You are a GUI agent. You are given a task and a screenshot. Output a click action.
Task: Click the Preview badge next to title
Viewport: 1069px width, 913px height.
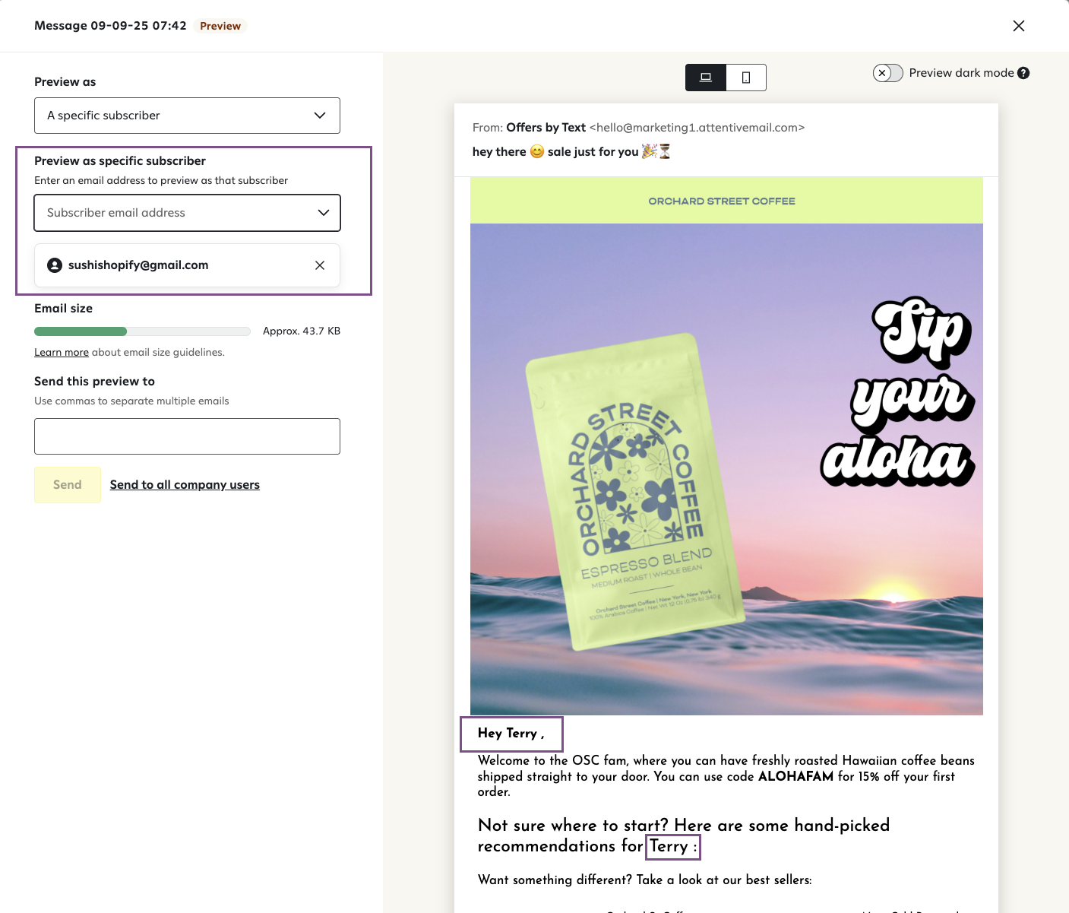(x=220, y=26)
